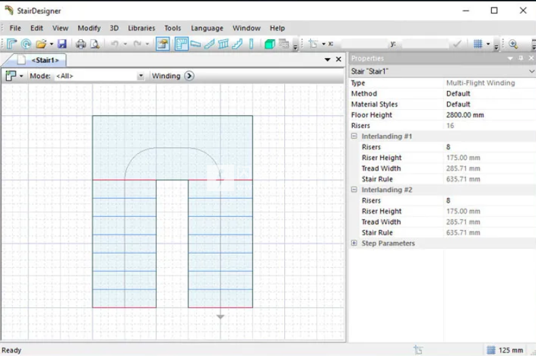
Task: Open the Modify menu
Action: click(89, 28)
